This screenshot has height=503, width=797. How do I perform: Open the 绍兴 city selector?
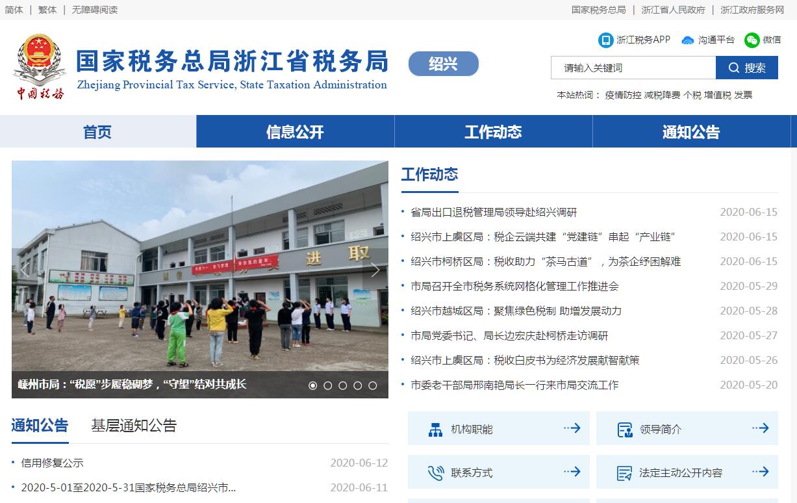(443, 64)
